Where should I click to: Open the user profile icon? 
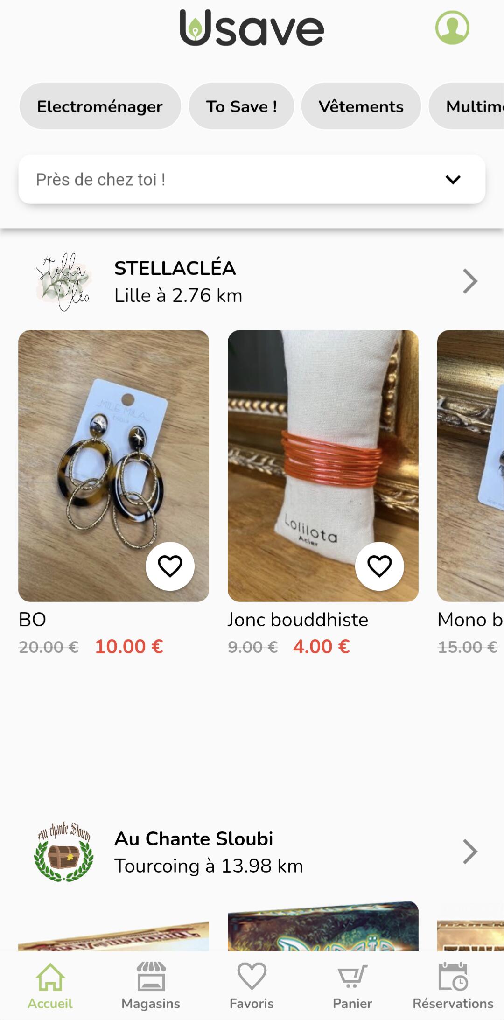[x=452, y=28]
